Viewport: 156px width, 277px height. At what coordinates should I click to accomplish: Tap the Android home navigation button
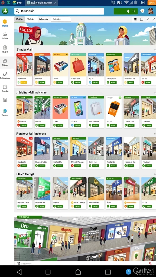pos(78,272)
